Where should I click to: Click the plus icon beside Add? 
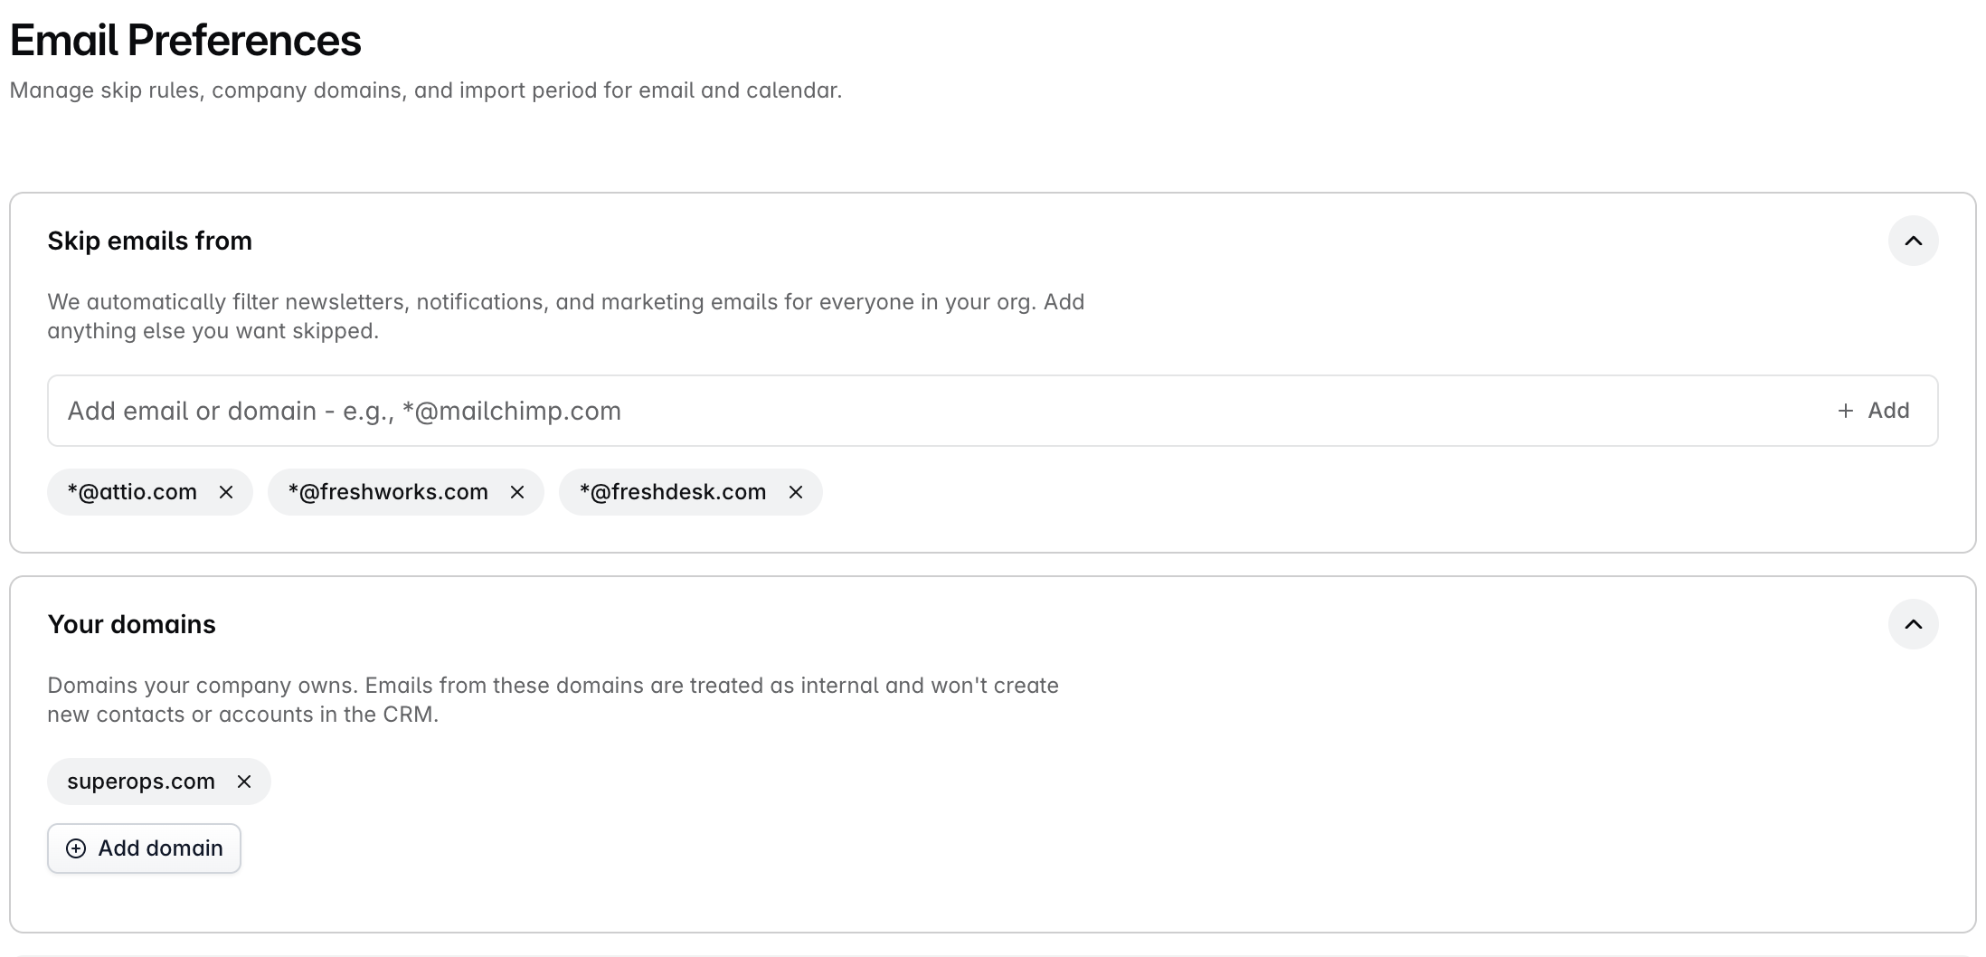pos(1846,411)
